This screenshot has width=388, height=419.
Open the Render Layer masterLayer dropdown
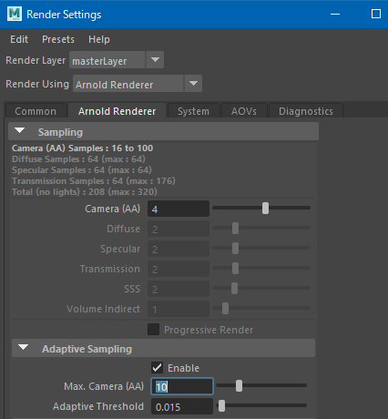point(117,60)
